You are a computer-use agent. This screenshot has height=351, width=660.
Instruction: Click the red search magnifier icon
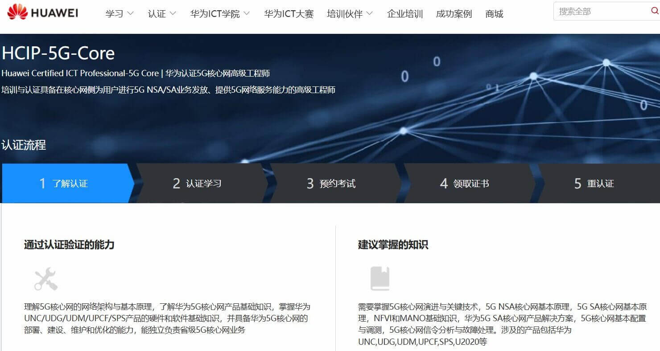click(x=655, y=11)
